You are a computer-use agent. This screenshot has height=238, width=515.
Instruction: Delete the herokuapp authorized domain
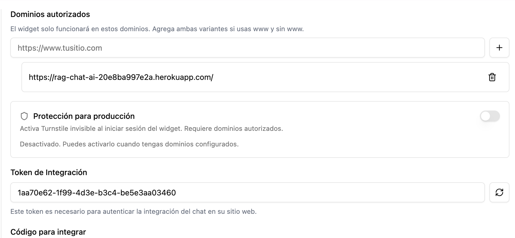point(492,77)
